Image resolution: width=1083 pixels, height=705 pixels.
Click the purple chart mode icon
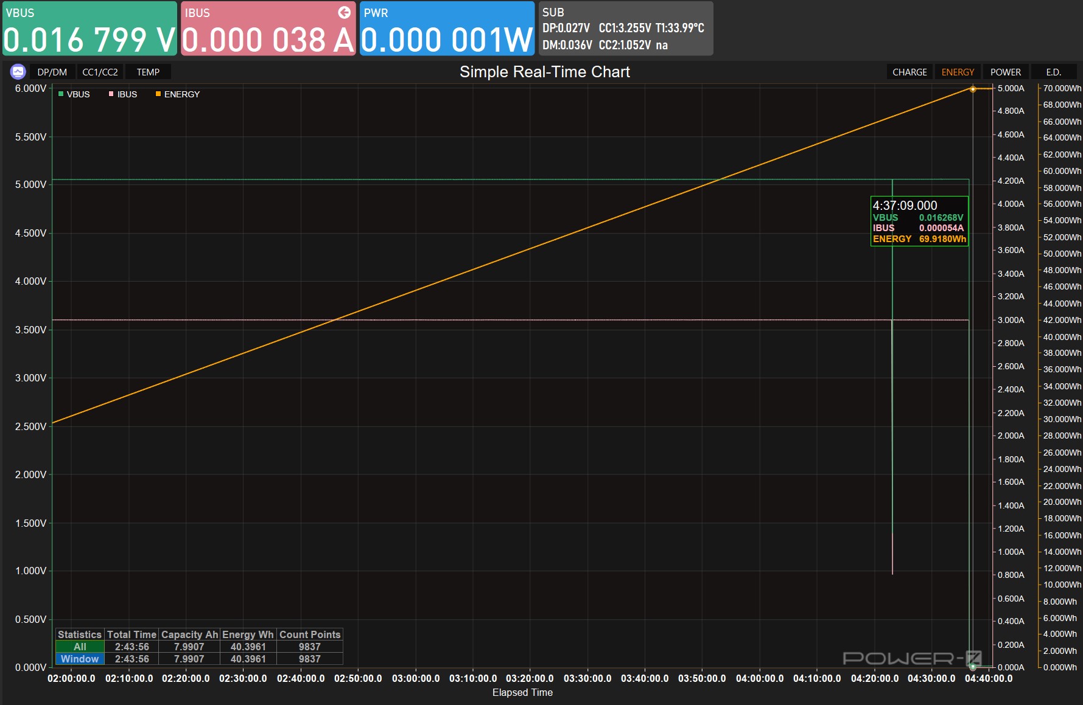coord(18,72)
